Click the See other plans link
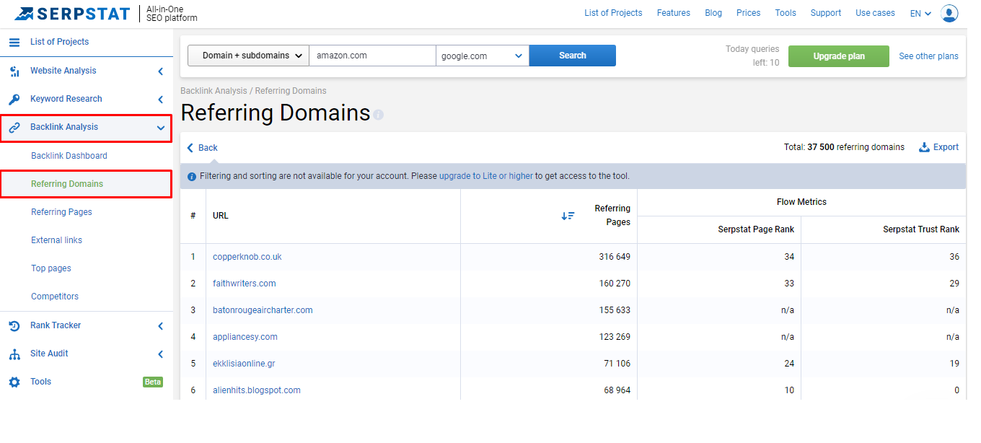 (x=928, y=56)
